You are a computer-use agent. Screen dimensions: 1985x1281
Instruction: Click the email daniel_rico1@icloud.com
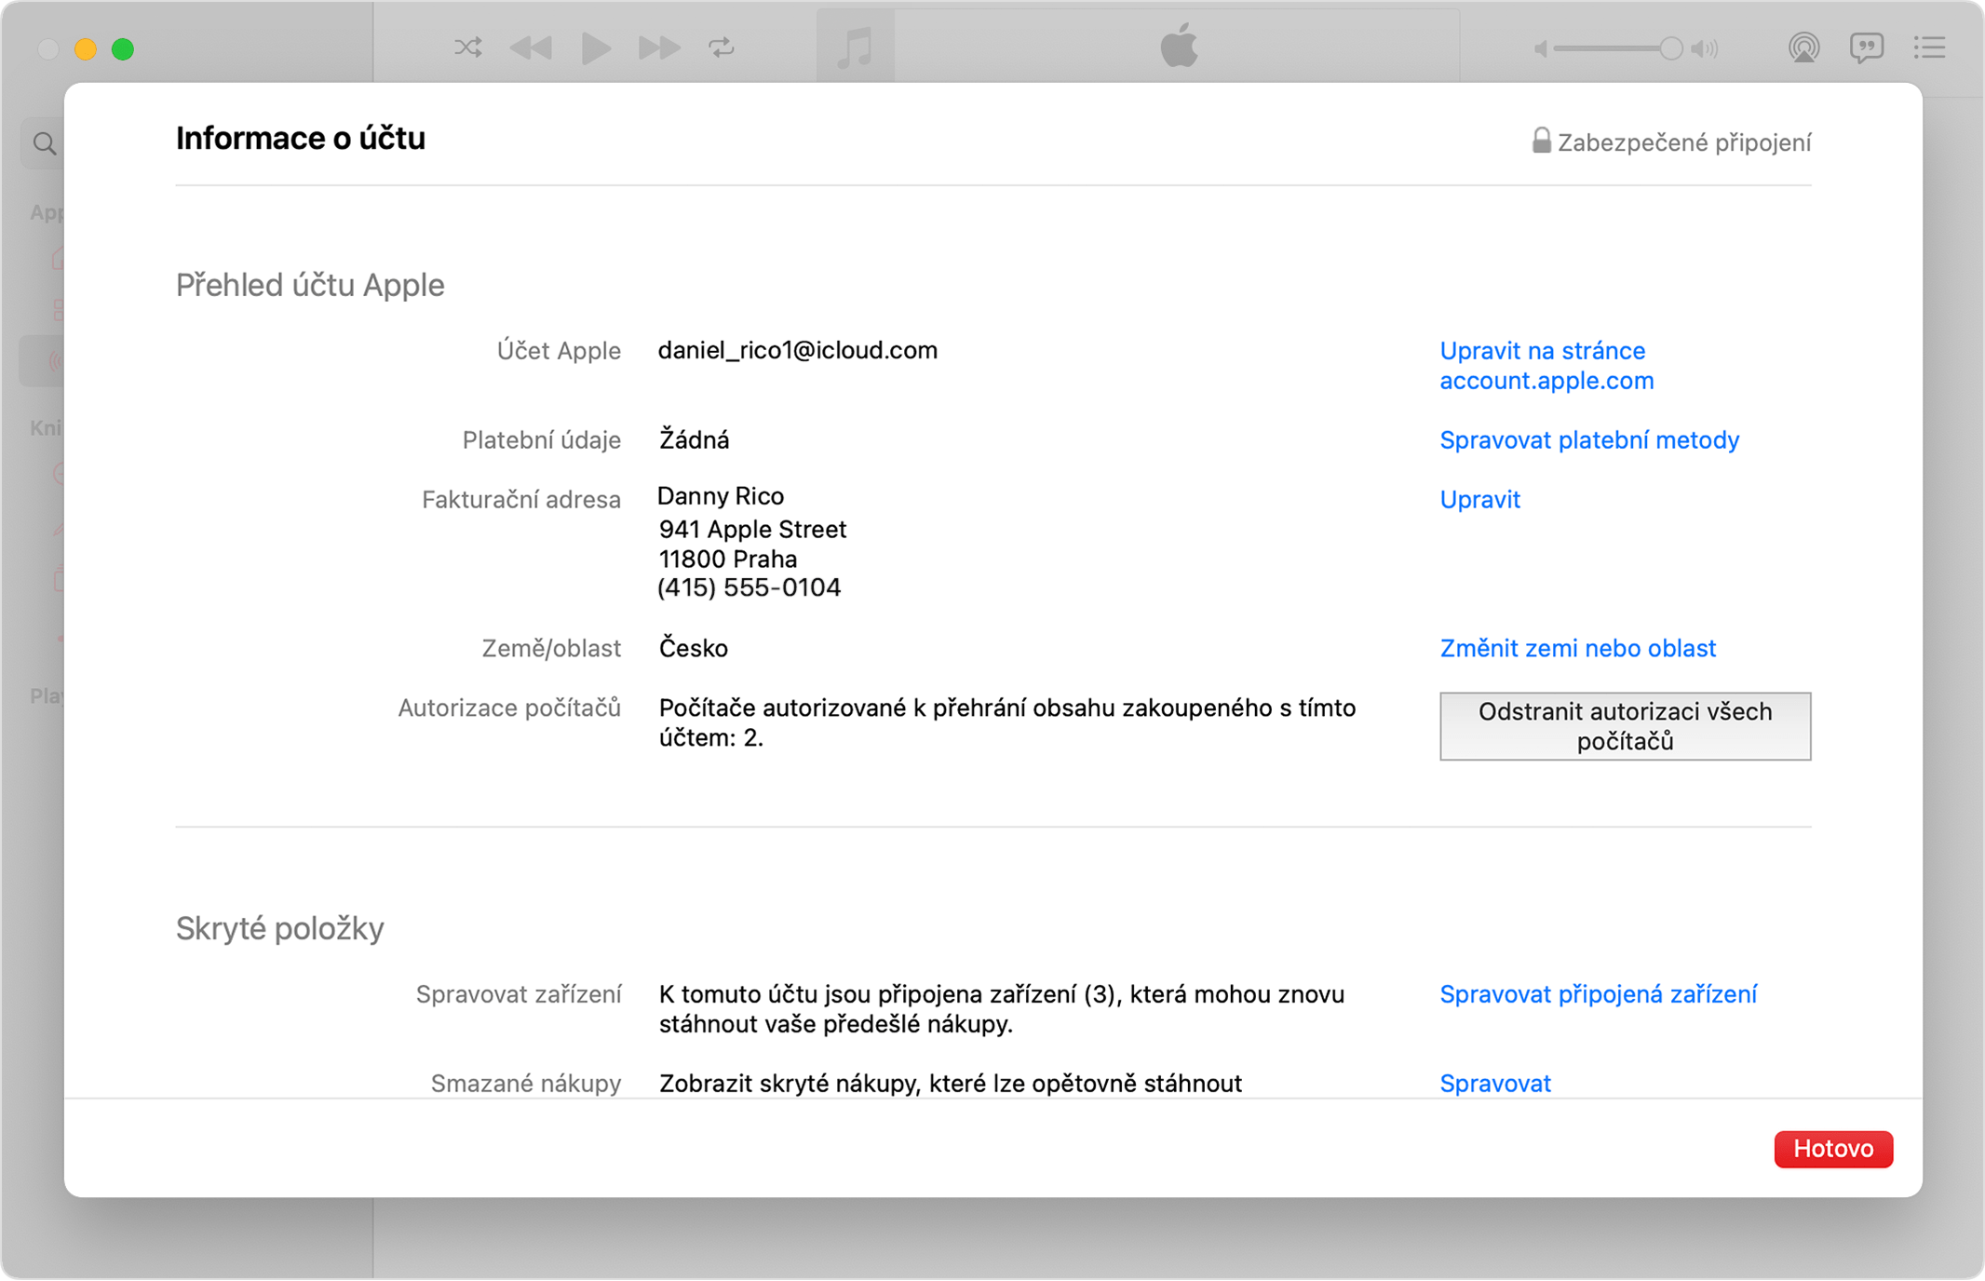797,351
